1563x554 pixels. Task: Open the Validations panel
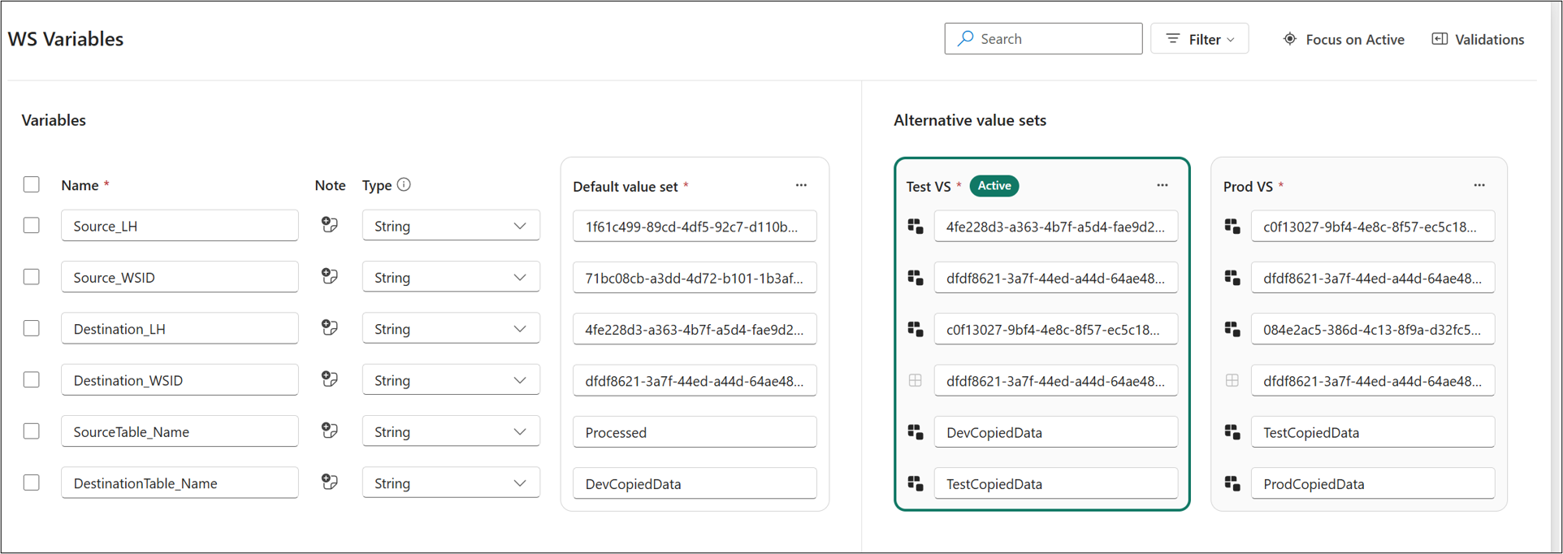[x=1478, y=39]
